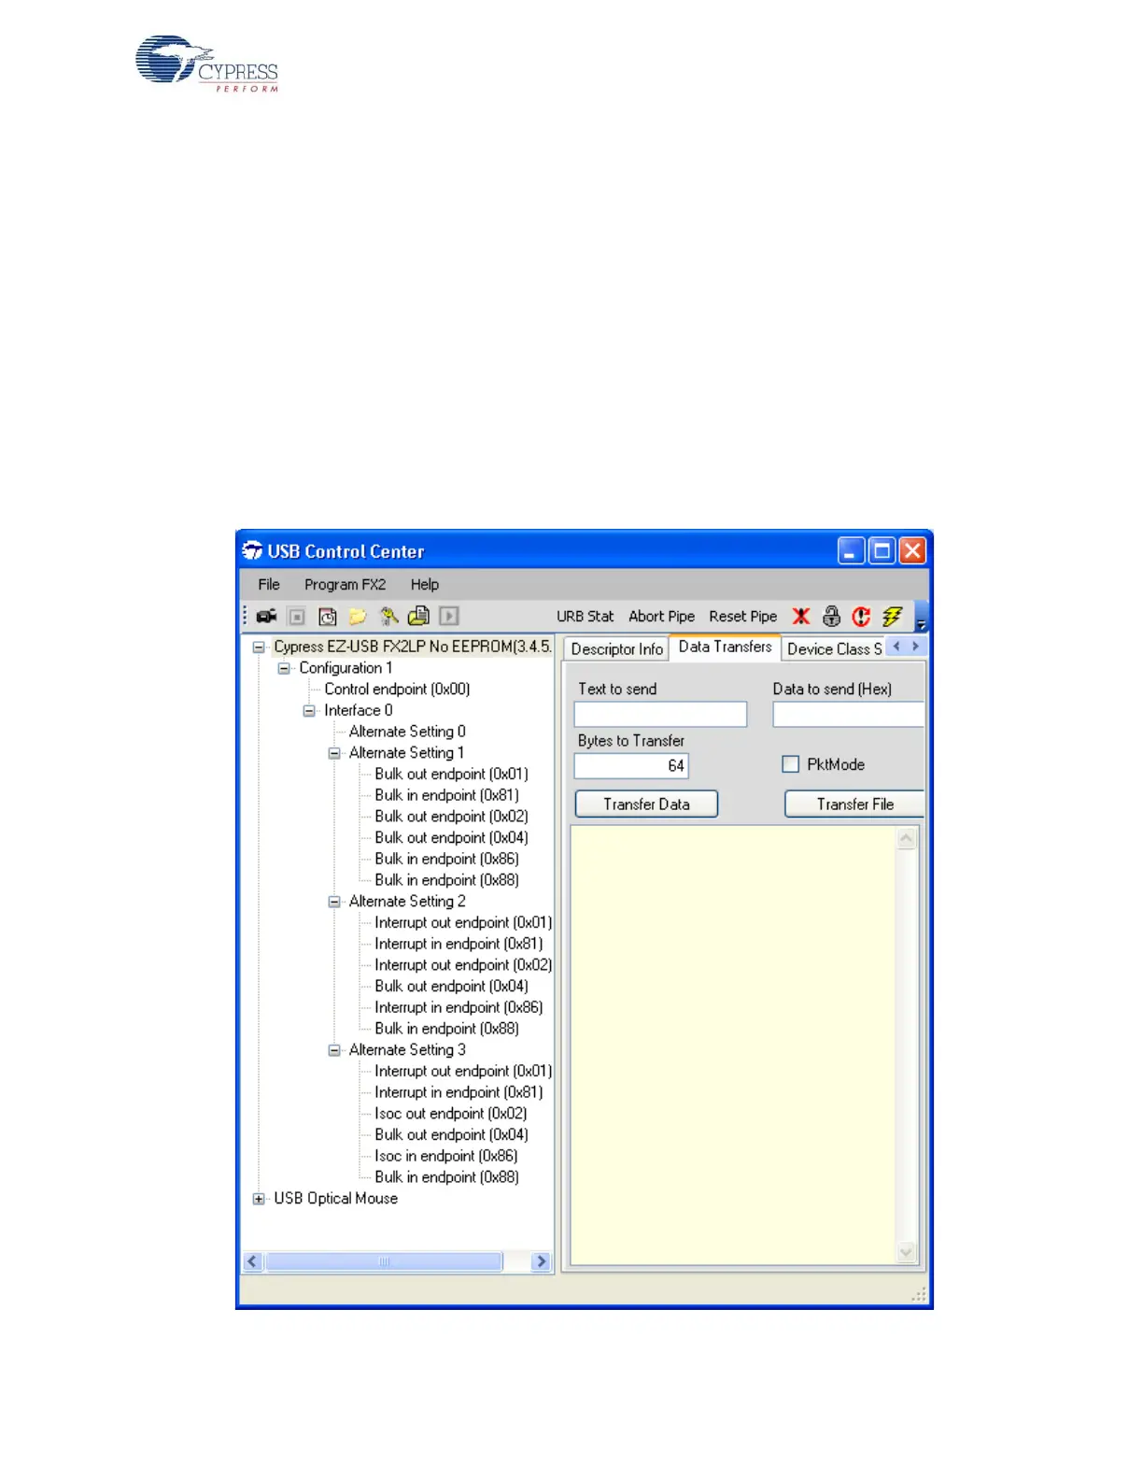Click the red circular reset arrow icon

[861, 617]
